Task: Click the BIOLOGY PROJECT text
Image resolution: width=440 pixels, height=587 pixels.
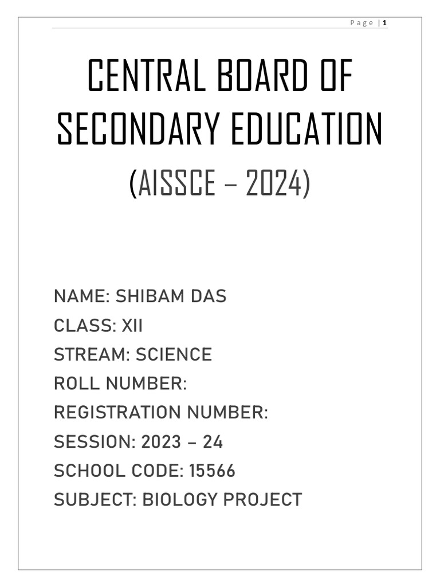Action: click(222, 500)
